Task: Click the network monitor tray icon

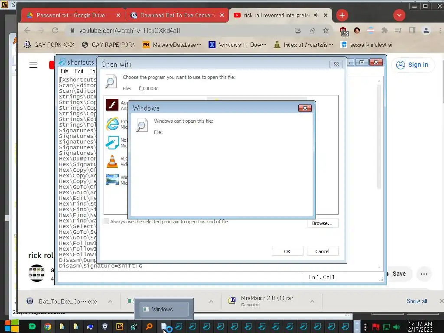Action: coord(386,327)
